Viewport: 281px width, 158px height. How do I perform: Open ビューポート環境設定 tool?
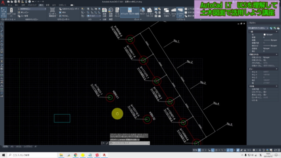coord(52,12)
